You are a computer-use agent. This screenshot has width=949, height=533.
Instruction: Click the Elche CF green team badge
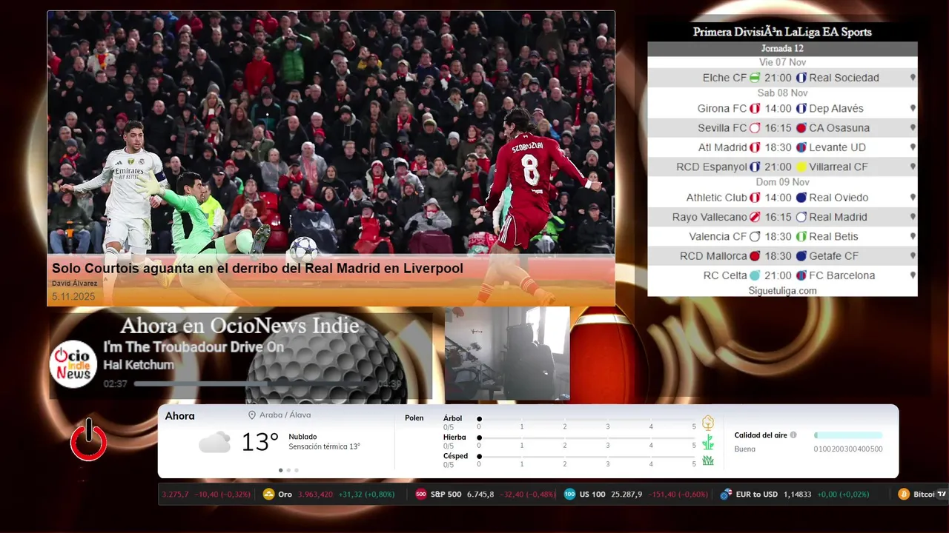[x=755, y=78]
